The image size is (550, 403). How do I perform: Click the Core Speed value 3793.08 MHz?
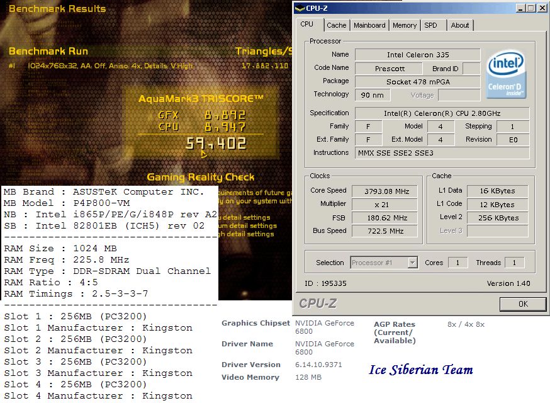tap(384, 191)
